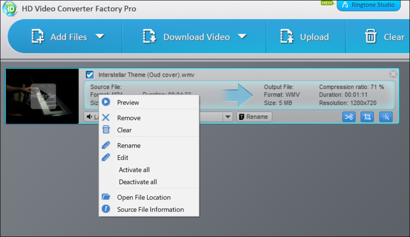The image size is (410, 237).
Task: Choose Clear in the context menu
Action: click(149, 130)
